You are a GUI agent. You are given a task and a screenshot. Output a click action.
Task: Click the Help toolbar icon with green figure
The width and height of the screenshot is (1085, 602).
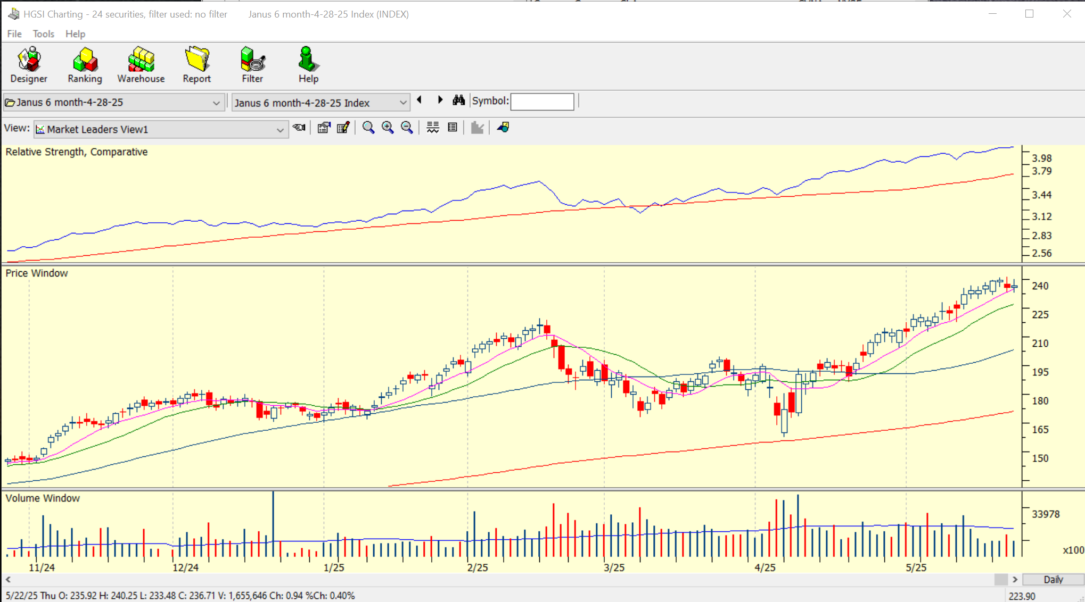[x=308, y=65]
